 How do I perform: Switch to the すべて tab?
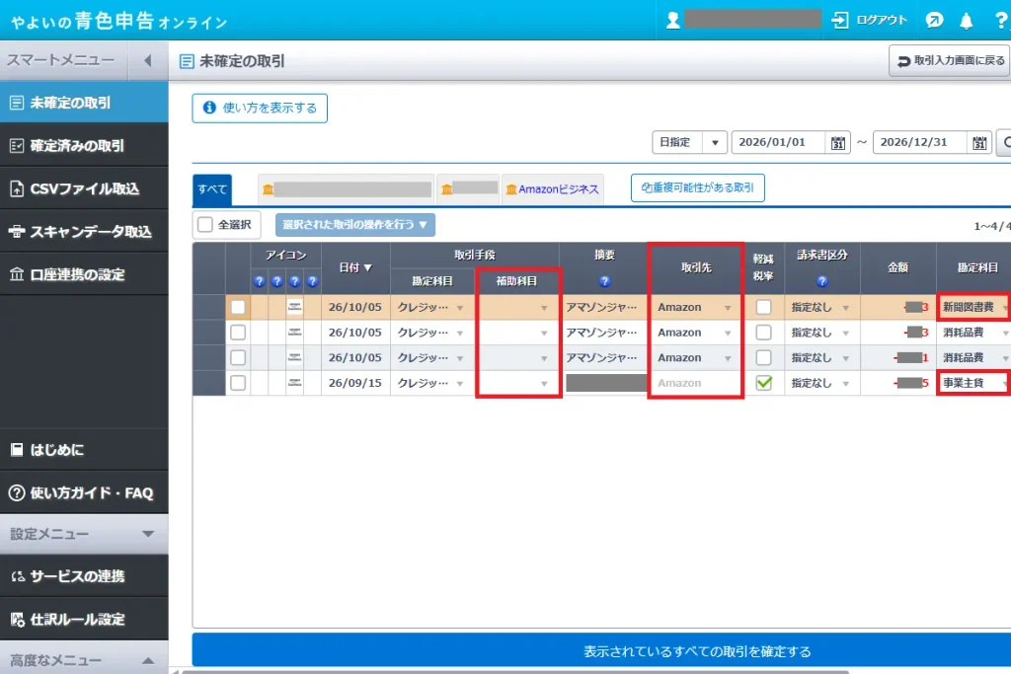point(212,189)
